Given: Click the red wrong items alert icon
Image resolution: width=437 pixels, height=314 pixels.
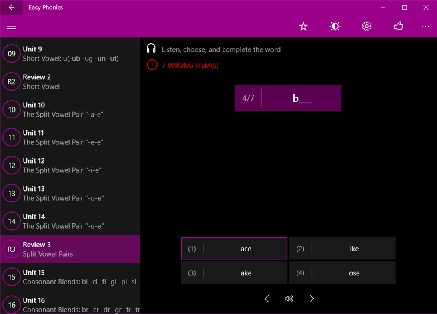Looking at the screenshot, I should pos(152,65).
